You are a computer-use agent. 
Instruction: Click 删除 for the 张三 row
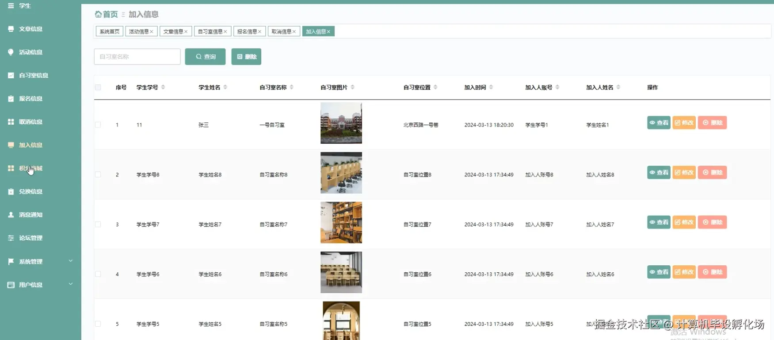712,122
